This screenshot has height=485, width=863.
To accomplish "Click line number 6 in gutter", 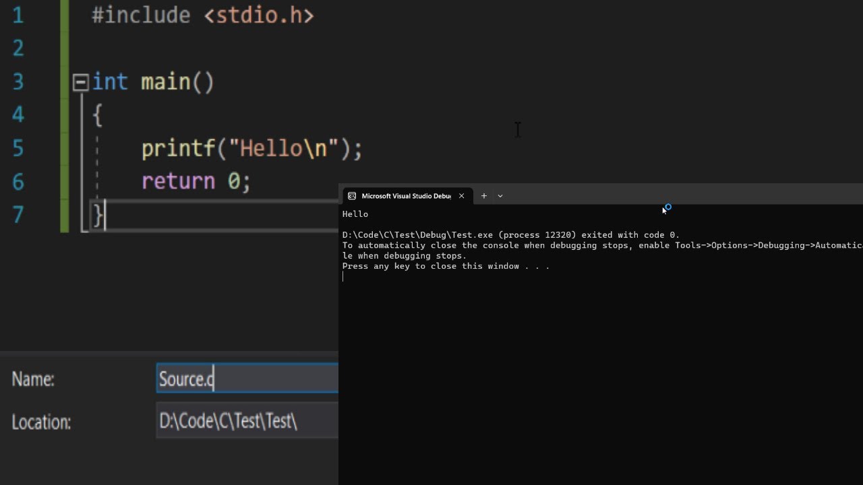I will pos(18,181).
